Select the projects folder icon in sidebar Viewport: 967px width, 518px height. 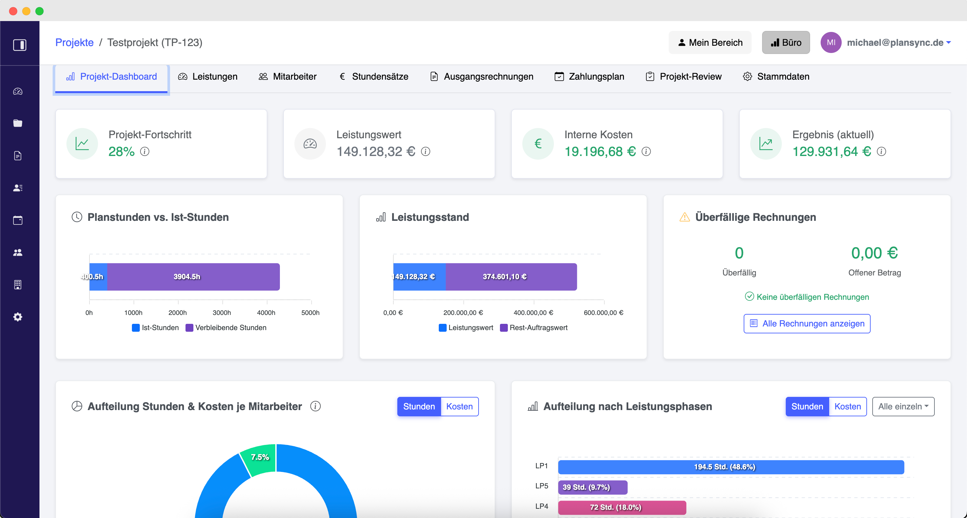(18, 123)
